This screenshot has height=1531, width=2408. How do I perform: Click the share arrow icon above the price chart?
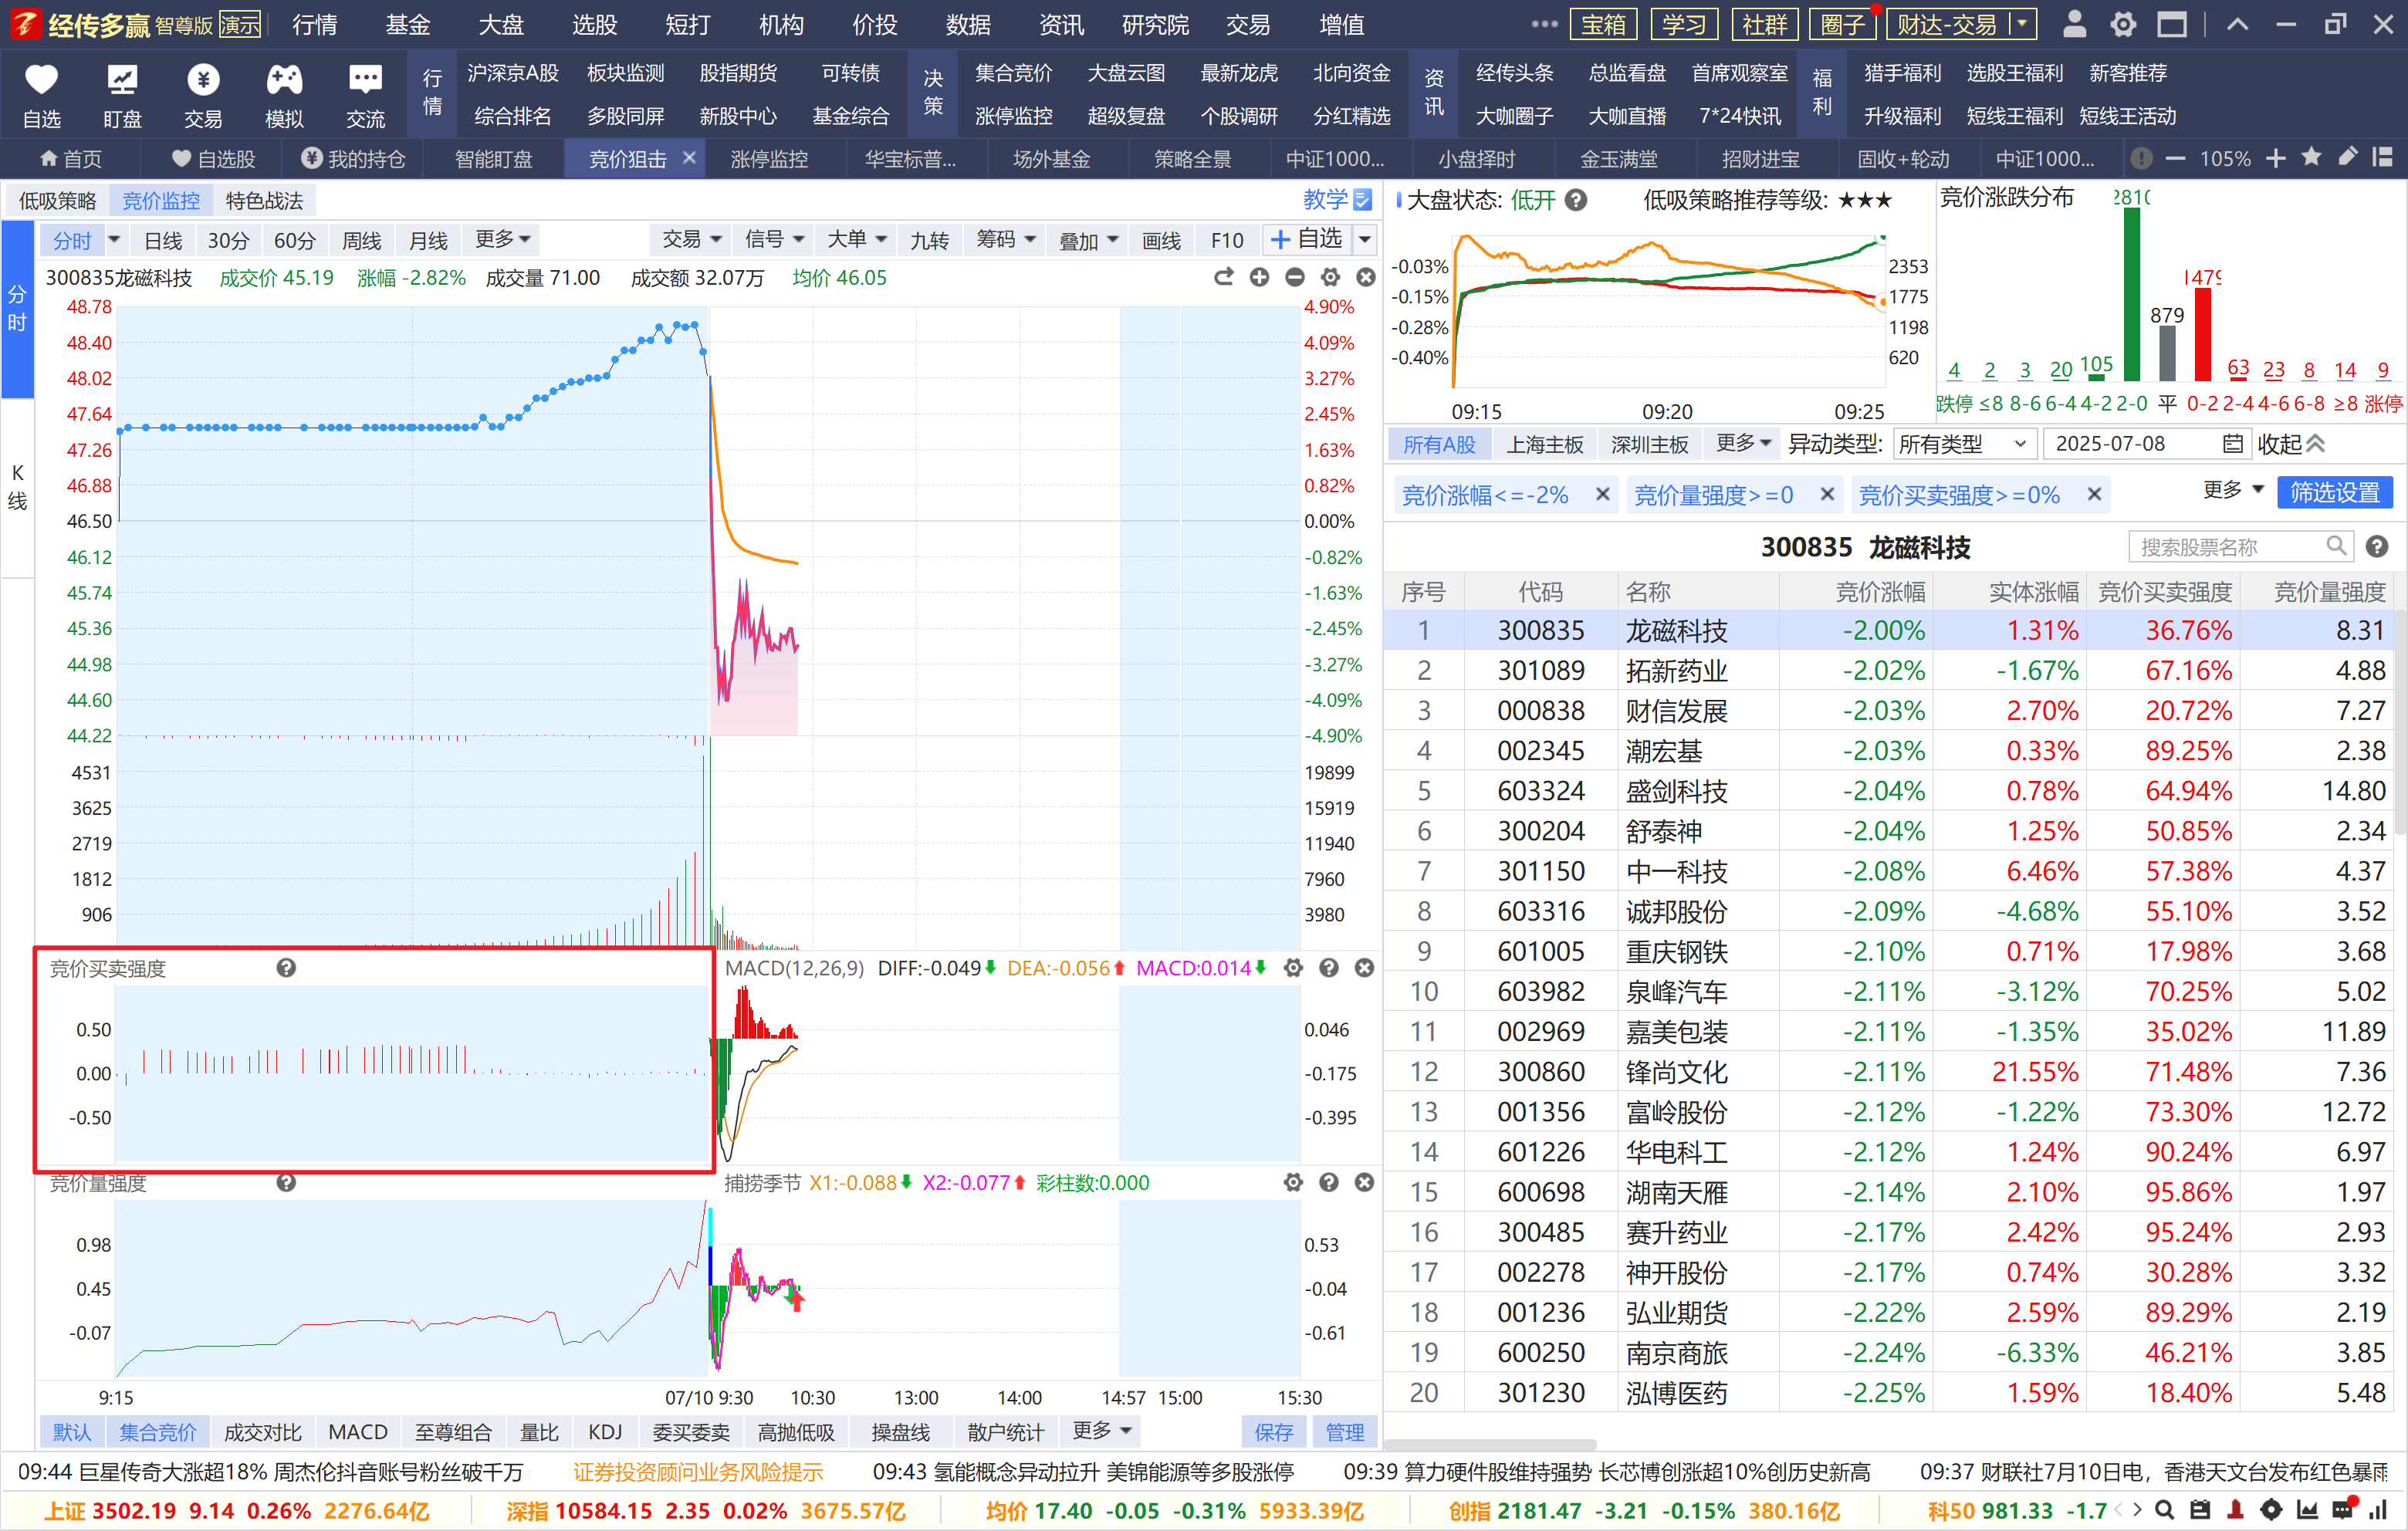pos(1223,277)
